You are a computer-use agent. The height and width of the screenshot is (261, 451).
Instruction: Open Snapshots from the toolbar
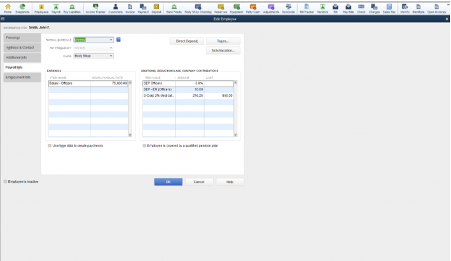point(22,8)
